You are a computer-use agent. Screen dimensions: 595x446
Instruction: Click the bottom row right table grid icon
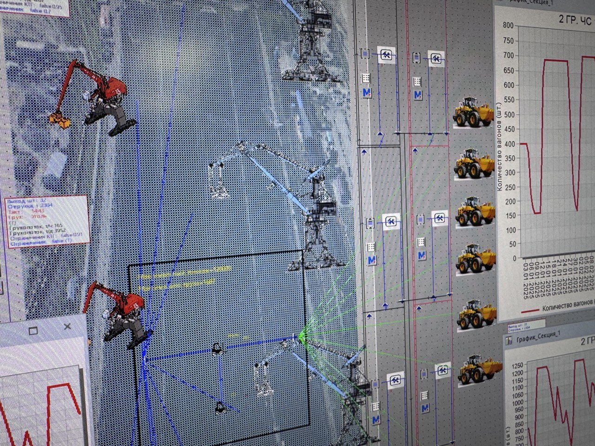click(x=424, y=395)
